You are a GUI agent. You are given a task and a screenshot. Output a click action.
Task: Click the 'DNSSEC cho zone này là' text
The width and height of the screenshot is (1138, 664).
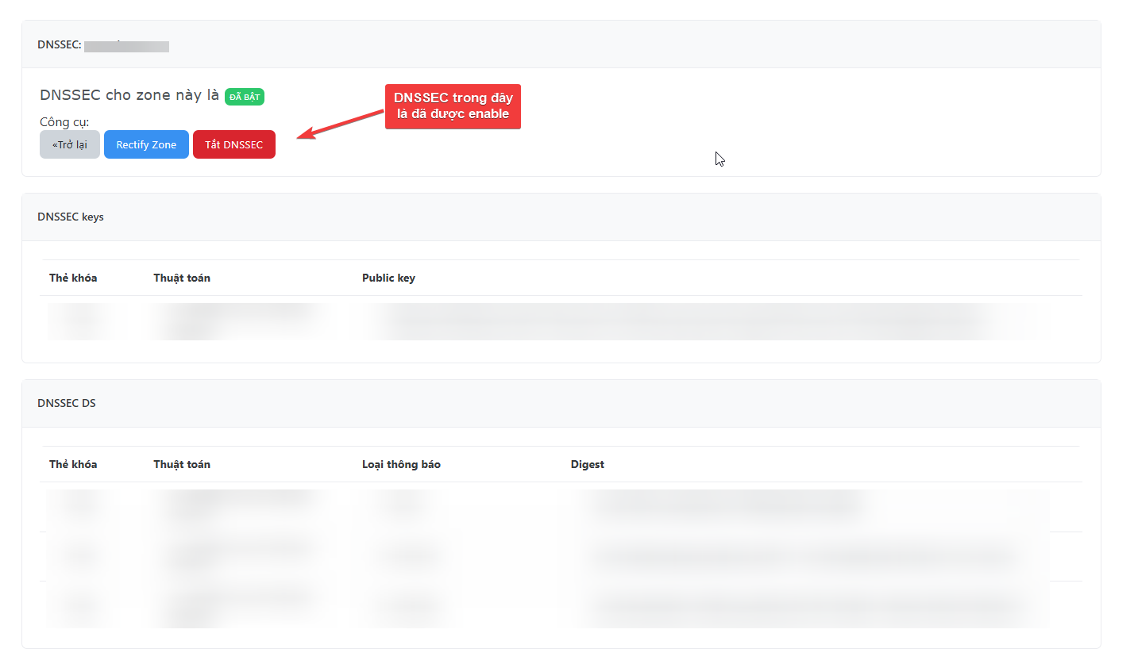(x=129, y=95)
